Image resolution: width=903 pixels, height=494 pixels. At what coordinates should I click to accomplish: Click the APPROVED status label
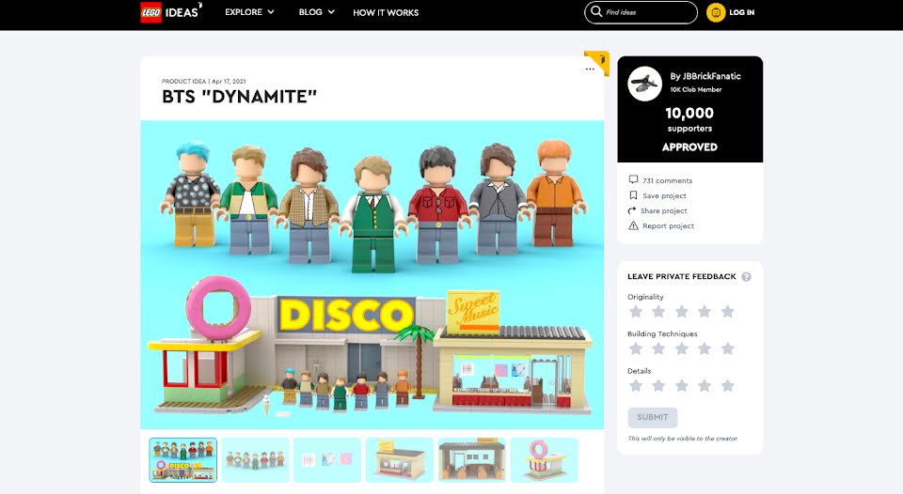pos(689,147)
